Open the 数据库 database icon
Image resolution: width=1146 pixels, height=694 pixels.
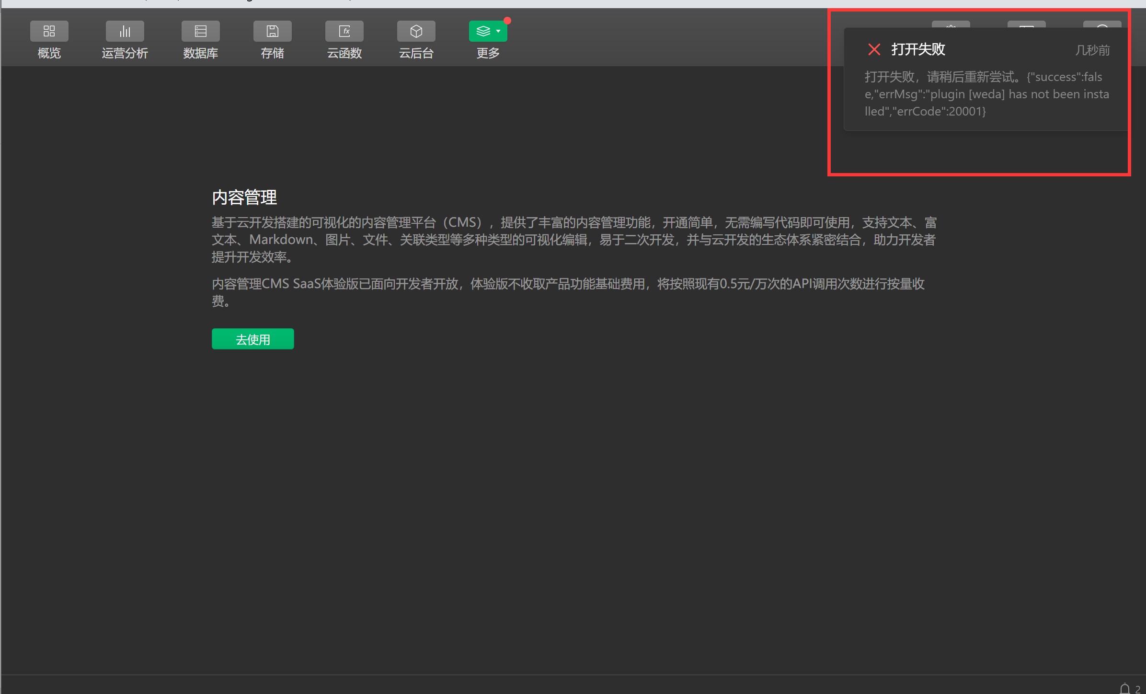tap(200, 31)
